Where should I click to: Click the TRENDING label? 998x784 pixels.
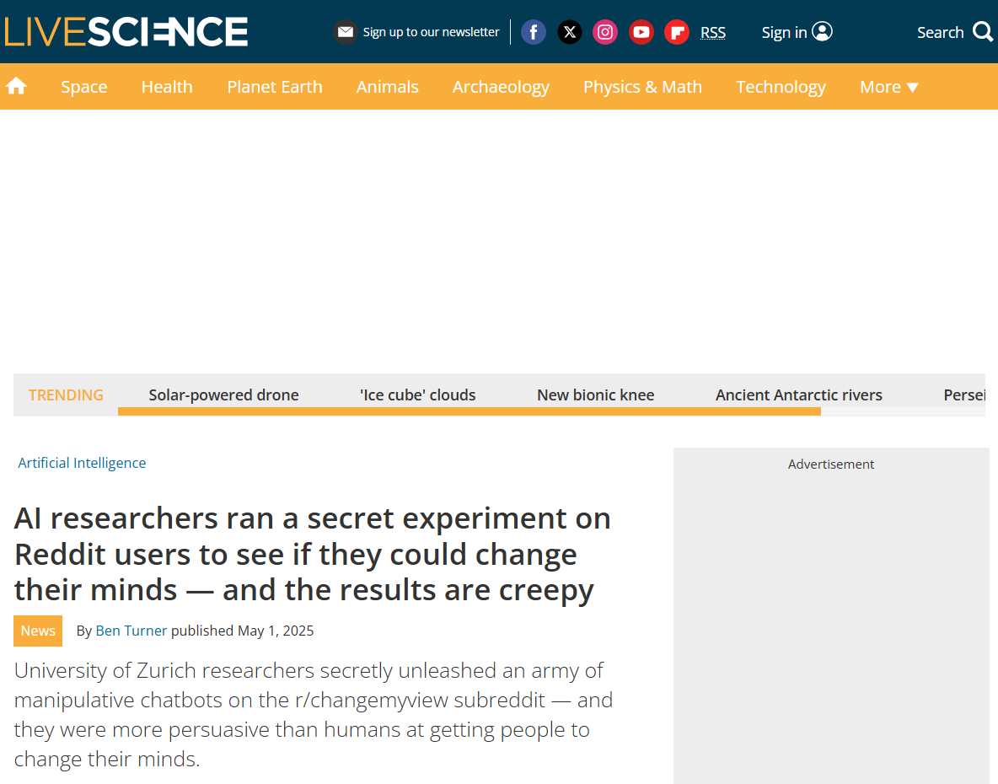(67, 395)
